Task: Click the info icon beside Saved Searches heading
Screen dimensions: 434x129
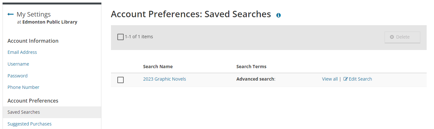Action: pyautogui.click(x=278, y=15)
